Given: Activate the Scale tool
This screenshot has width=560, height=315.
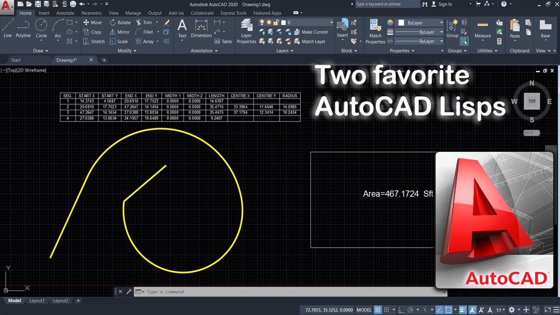Looking at the screenshot, I should (x=119, y=42).
